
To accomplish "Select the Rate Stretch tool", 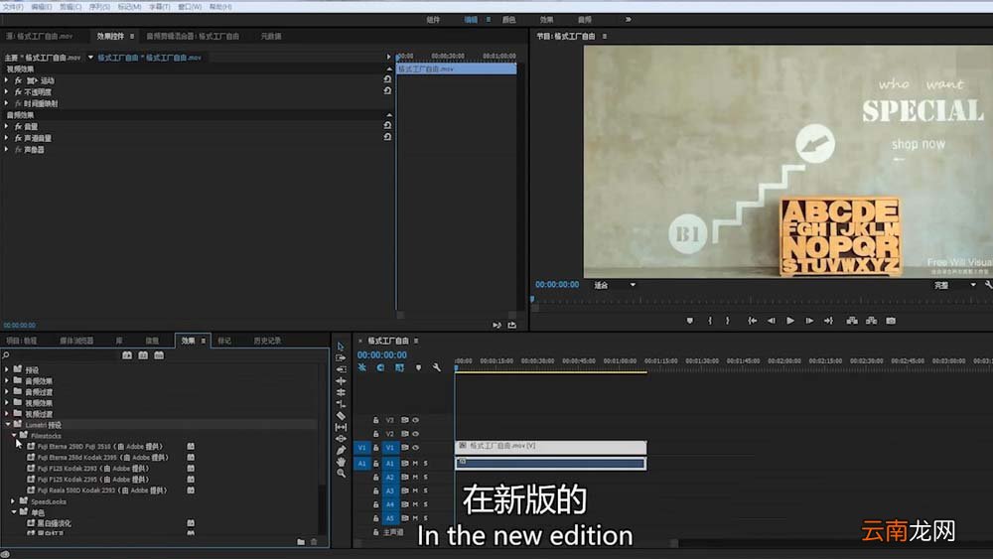I will 341,404.
